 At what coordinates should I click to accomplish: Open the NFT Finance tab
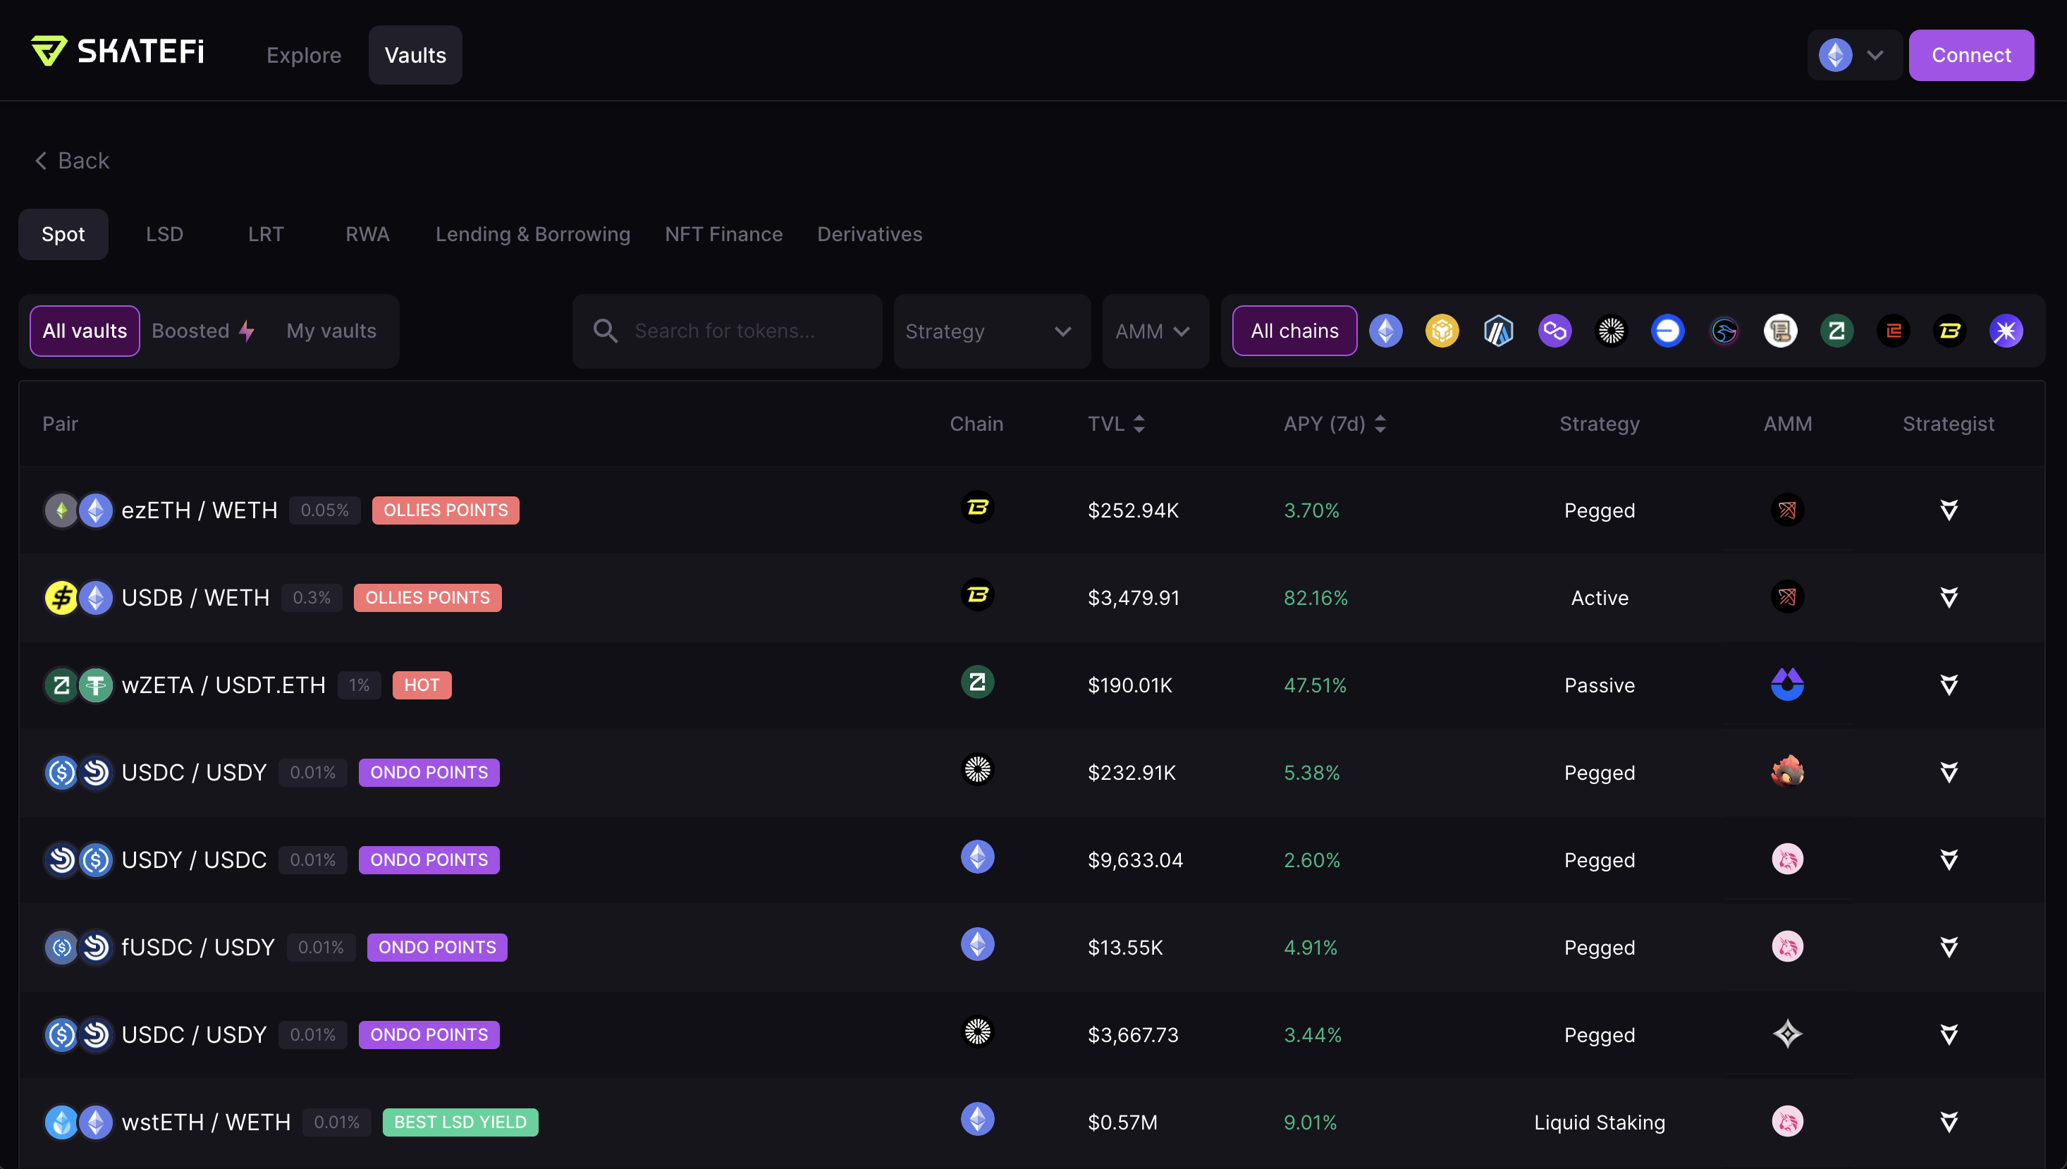point(723,235)
